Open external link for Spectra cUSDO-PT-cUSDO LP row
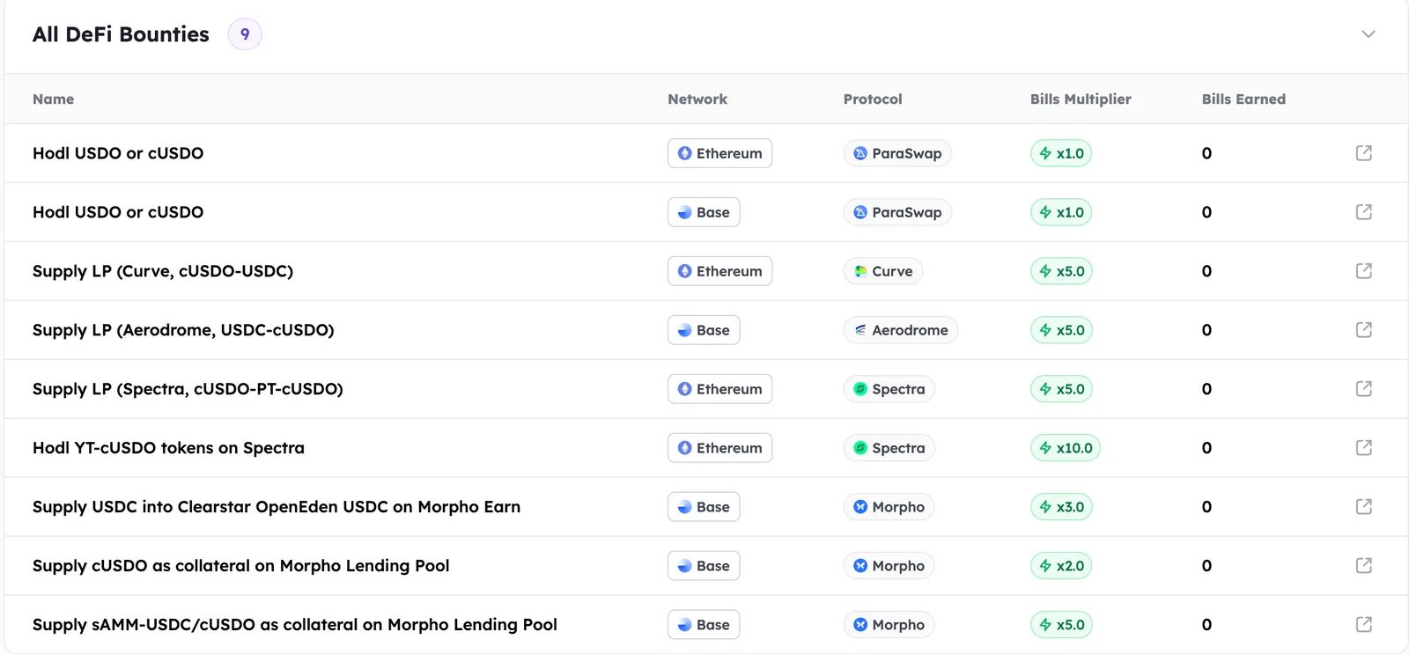The image size is (1409, 654). pos(1364,389)
